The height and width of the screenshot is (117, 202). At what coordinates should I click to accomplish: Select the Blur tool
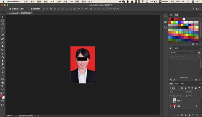[2, 61]
